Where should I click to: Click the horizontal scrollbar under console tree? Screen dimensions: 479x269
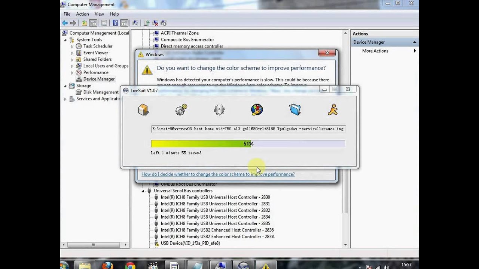[93, 245]
